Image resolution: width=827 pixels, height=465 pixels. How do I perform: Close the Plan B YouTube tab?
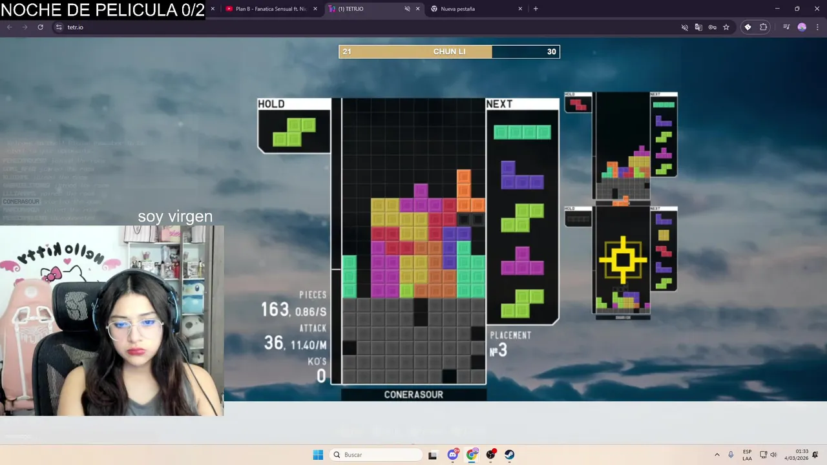tap(315, 9)
